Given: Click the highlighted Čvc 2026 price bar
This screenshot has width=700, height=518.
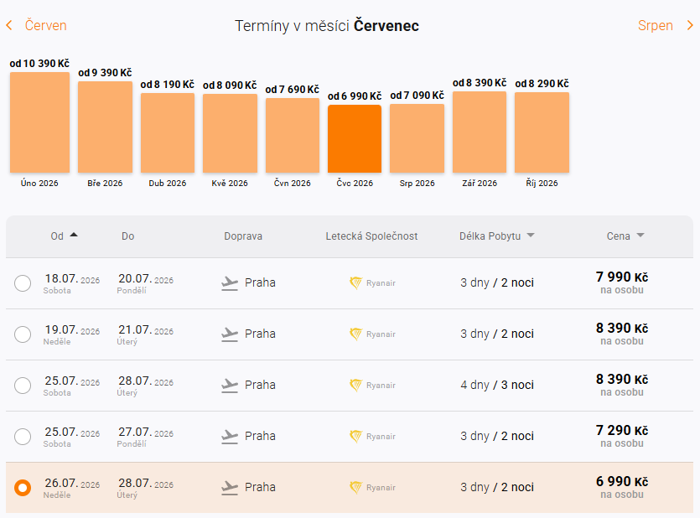Looking at the screenshot, I should (355, 139).
